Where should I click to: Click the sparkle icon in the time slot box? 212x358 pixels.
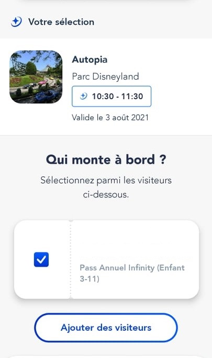pyautogui.click(x=84, y=96)
